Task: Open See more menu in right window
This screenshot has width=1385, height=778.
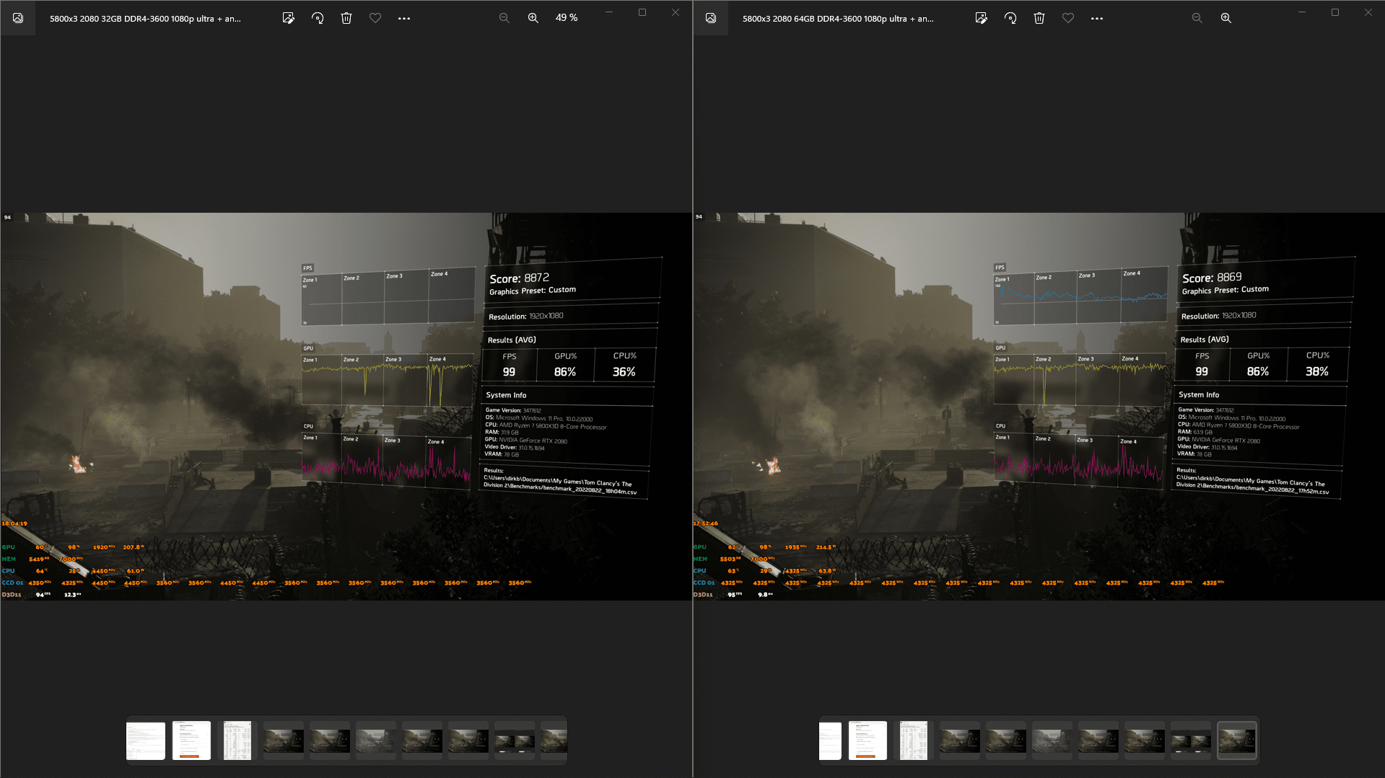Action: (x=1097, y=18)
